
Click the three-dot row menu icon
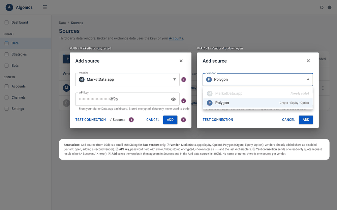[x=323, y=88]
